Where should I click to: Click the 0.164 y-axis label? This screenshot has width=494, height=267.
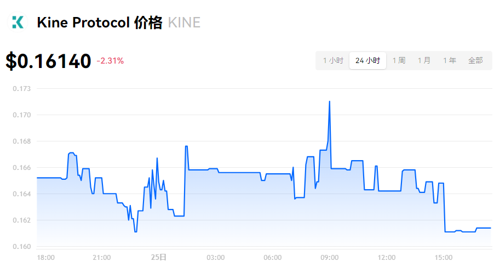pos(22,194)
